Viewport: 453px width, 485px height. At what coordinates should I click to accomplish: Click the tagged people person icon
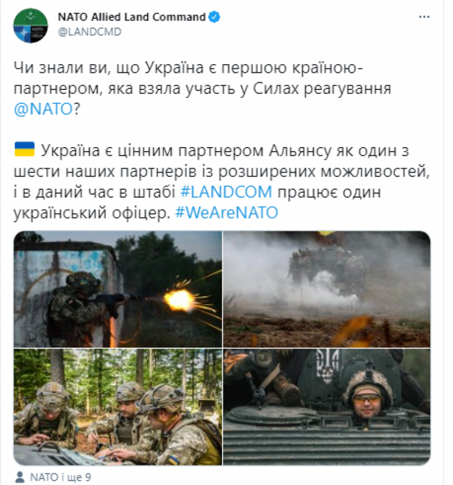[20, 477]
